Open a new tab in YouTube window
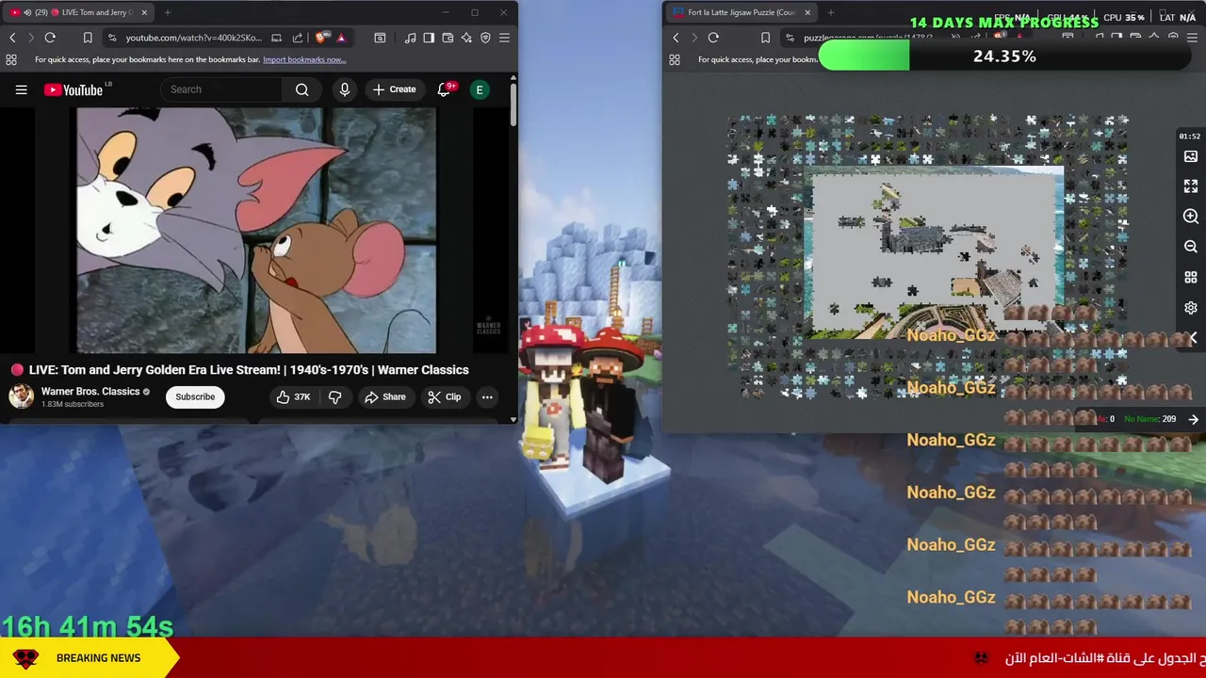The height and width of the screenshot is (678, 1206). coord(168,12)
